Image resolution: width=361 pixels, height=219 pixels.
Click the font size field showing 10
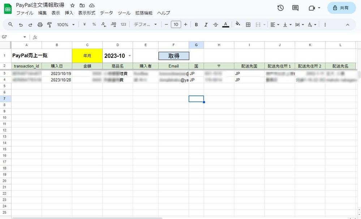pyautogui.click(x=176, y=25)
